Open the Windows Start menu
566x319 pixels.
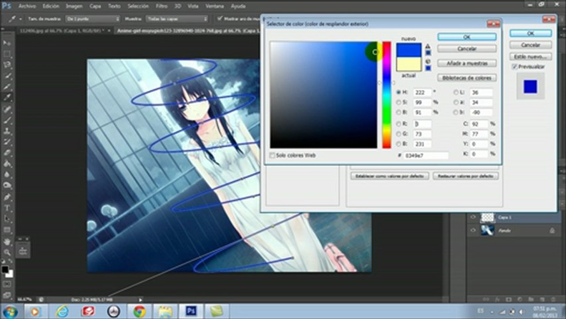[x=10, y=311]
